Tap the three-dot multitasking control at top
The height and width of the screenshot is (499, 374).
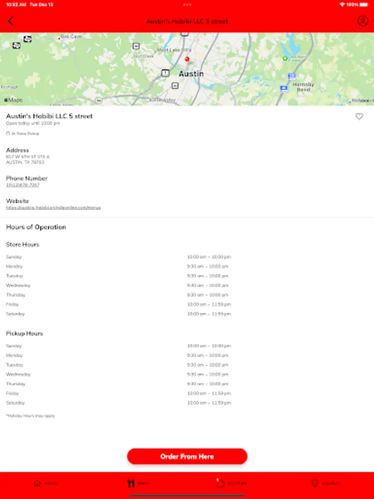(x=187, y=4)
